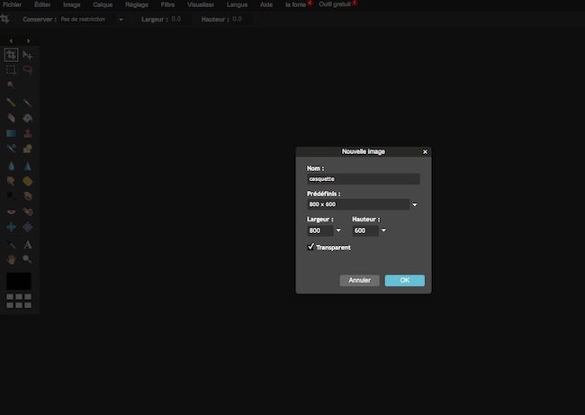Select the Crop tool in the toolbox

click(11, 55)
